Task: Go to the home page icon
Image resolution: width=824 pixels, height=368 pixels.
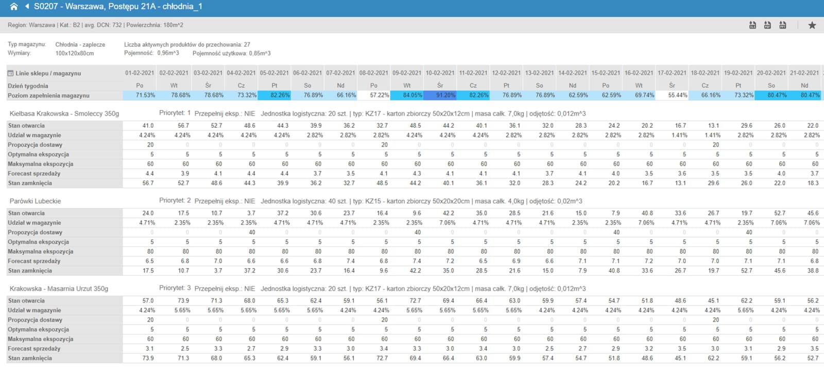Action: (x=14, y=7)
